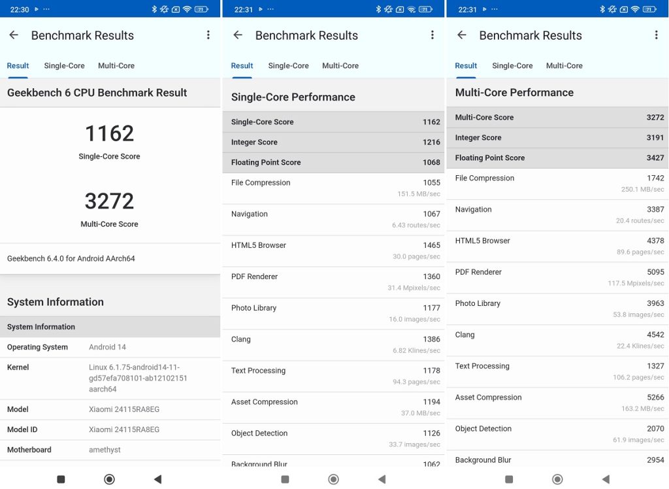Tap square Recents button under Multi-Core Performance screen
Image resolution: width=669 pixels, height=489 pixels.
[x=509, y=479]
